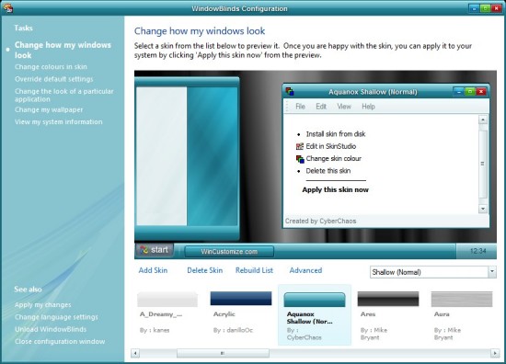Click Apply this skin now
This screenshot has width=506, height=364.
pyautogui.click(x=335, y=189)
